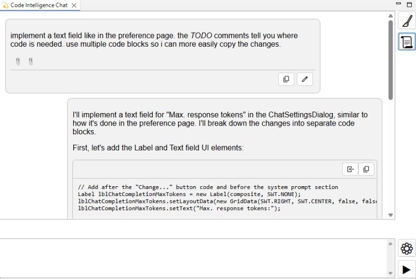
Task: Open the chat history scroll icon
Action: tap(407, 41)
